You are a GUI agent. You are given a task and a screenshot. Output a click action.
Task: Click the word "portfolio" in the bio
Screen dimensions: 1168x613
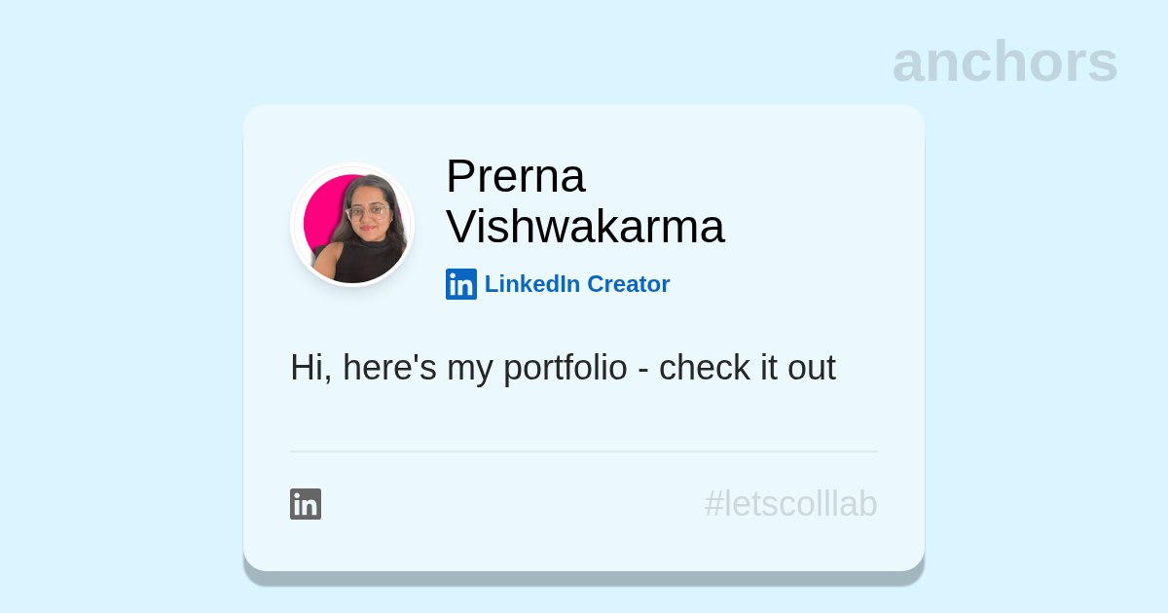[565, 368]
